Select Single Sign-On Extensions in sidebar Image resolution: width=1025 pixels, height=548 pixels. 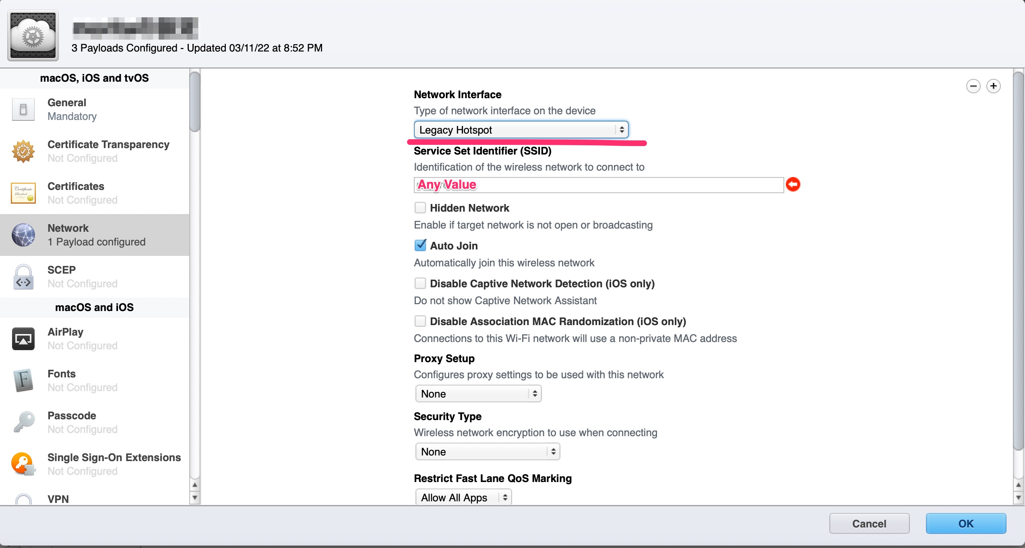point(95,464)
